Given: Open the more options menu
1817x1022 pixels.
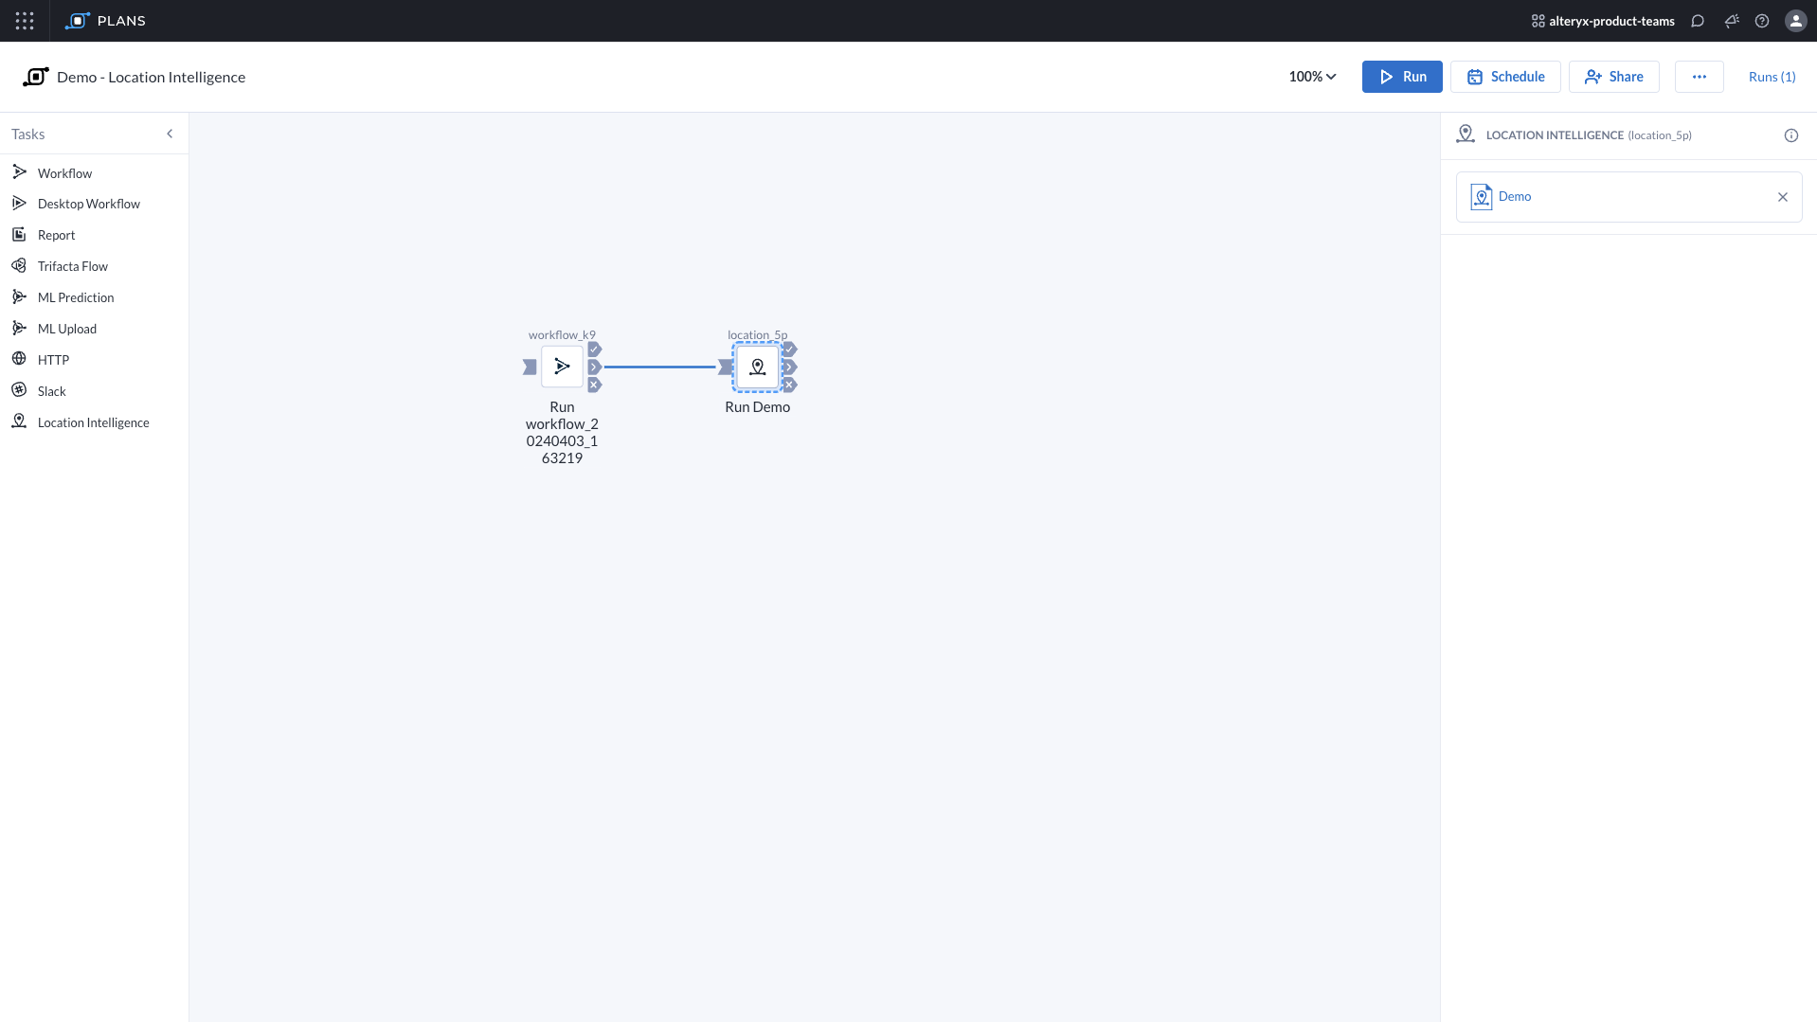Looking at the screenshot, I should click(1699, 77).
